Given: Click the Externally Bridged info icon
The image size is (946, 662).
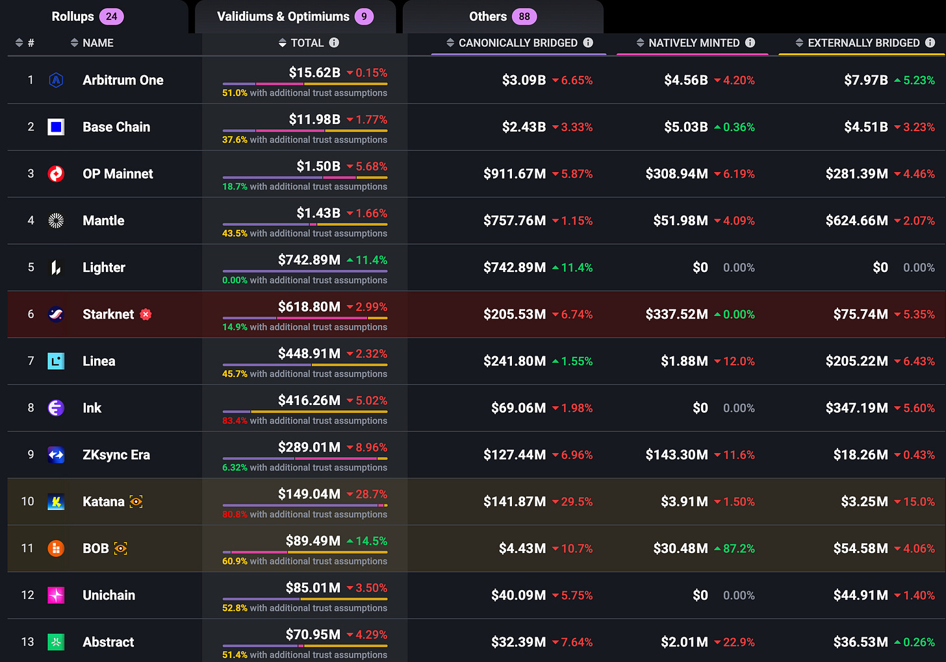Looking at the screenshot, I should pyautogui.click(x=930, y=43).
